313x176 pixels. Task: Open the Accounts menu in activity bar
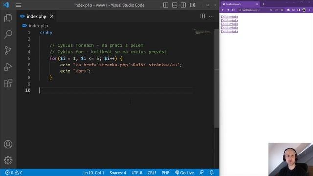[x=8, y=144]
